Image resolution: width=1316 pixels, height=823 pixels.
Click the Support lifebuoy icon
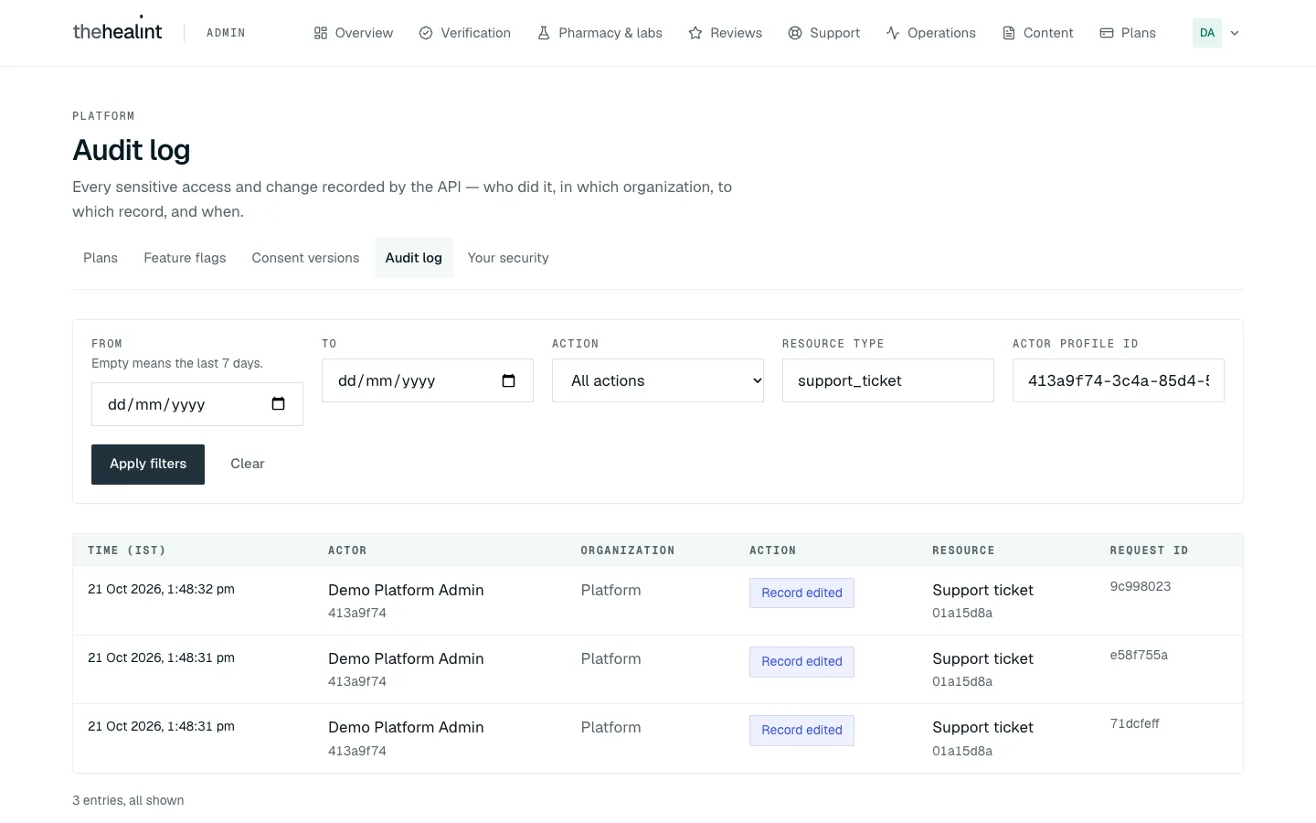coord(795,33)
